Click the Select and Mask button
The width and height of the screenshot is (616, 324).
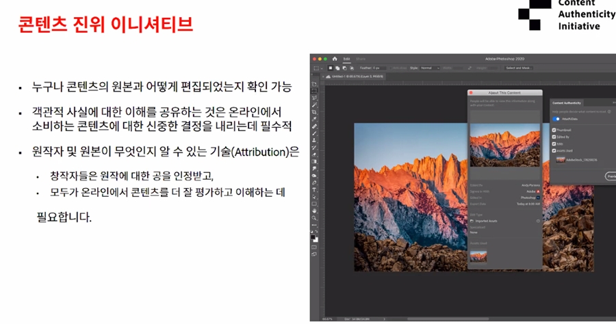[519, 68]
